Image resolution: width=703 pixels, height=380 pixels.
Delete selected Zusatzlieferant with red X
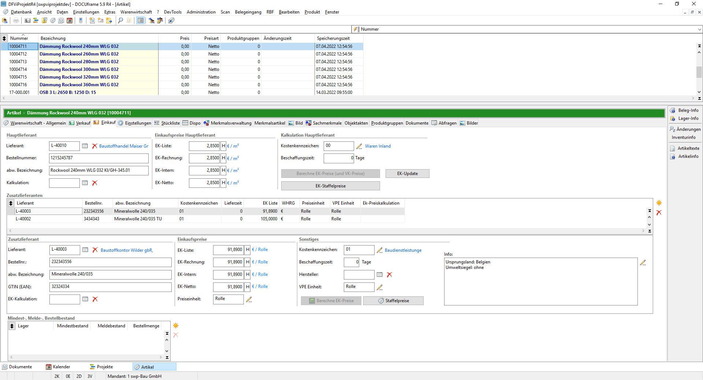point(659,213)
